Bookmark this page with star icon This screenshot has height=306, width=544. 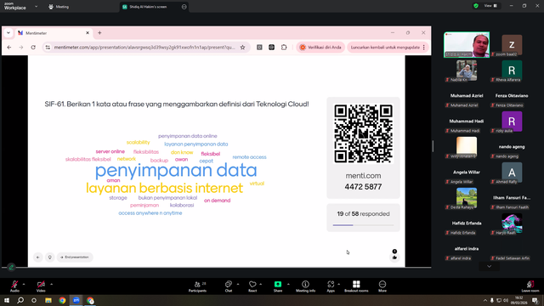click(x=242, y=48)
